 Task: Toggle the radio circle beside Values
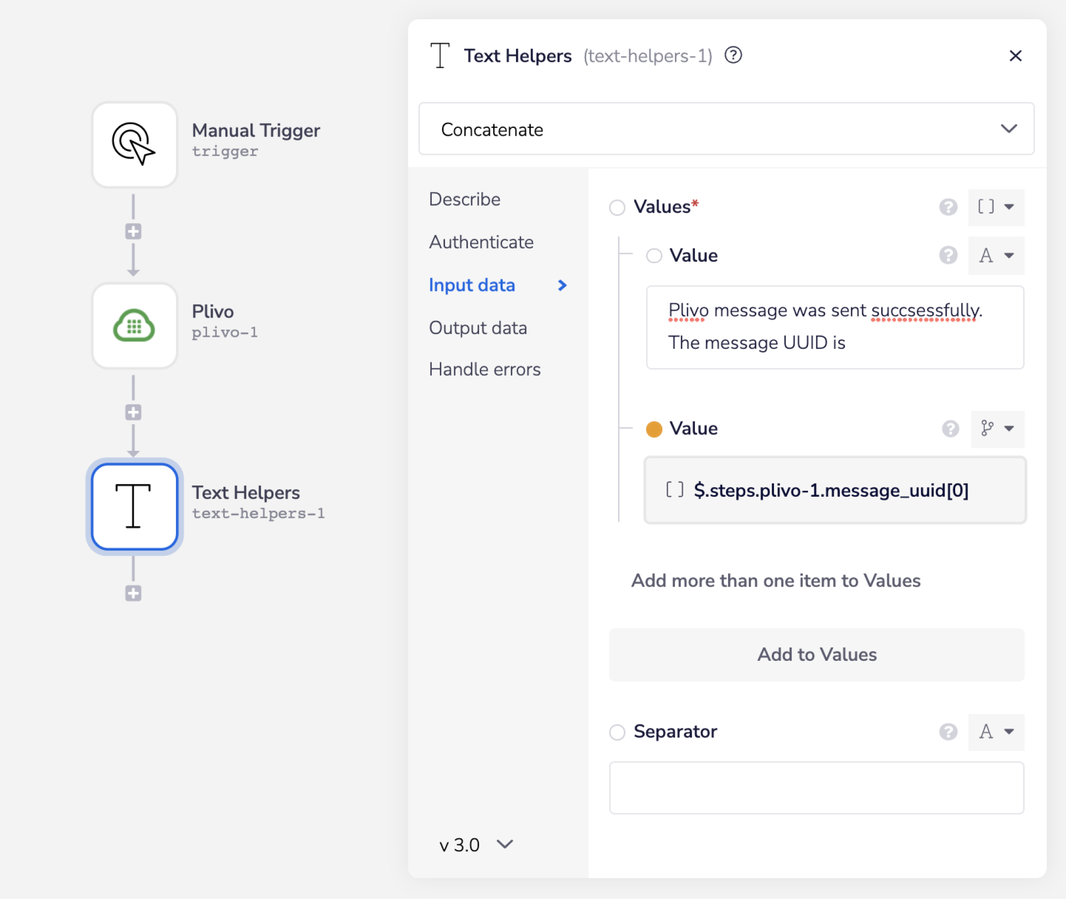tap(617, 207)
